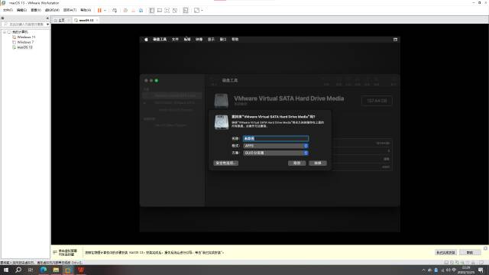489x275 pixels.
Task: Select Windows 11 in the library tree
Action: (x=26, y=37)
